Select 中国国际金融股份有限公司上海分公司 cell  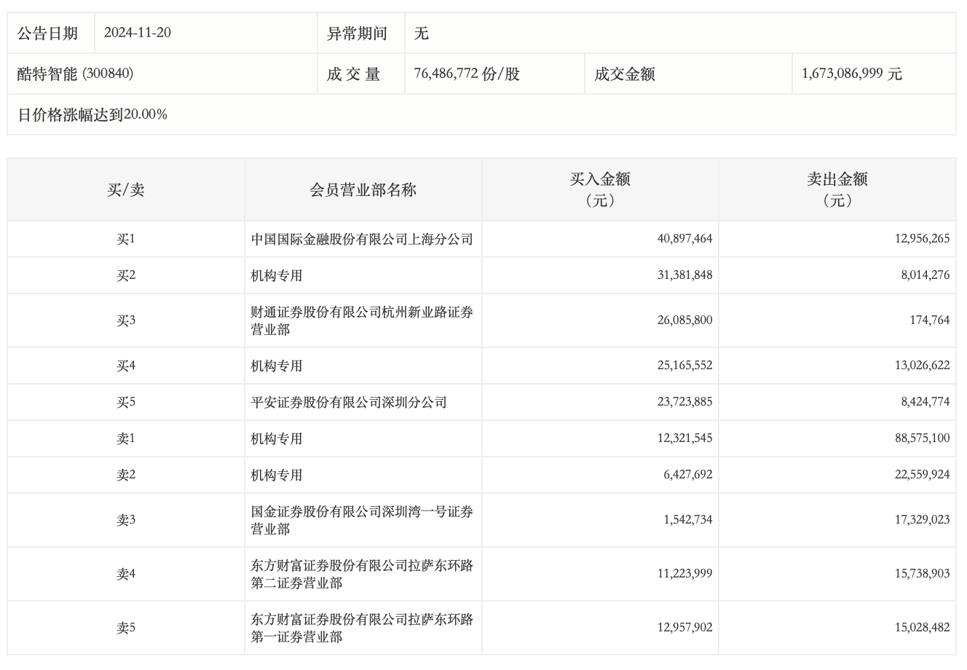362,239
